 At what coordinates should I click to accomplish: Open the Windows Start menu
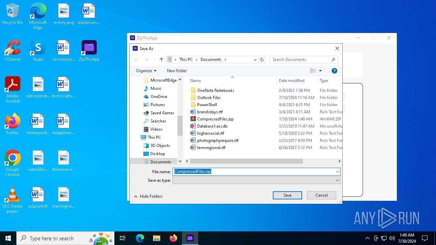pos(8,238)
